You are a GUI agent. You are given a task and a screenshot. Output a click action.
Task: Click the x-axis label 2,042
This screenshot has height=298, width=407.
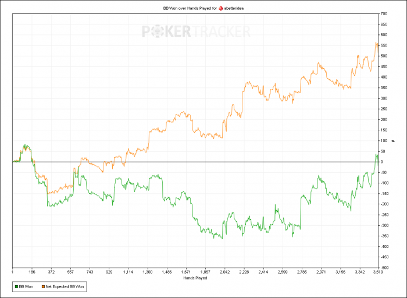tap(224, 272)
